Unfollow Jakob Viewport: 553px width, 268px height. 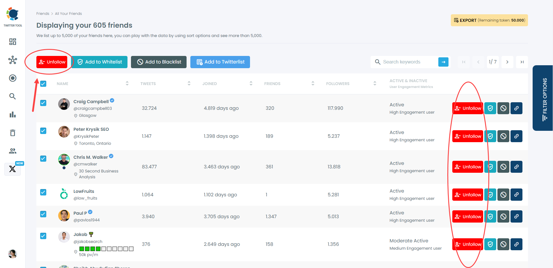coord(468,244)
